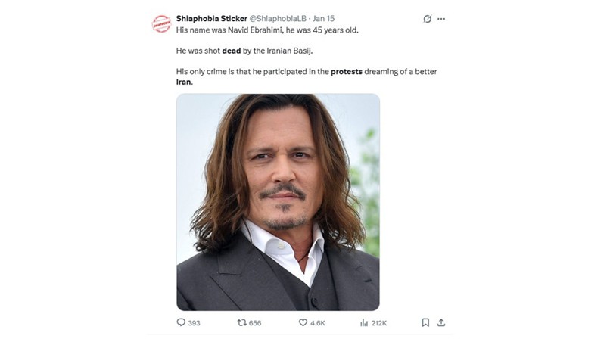Like the tweet with the heart icon
The image size is (610, 342).
[303, 322]
